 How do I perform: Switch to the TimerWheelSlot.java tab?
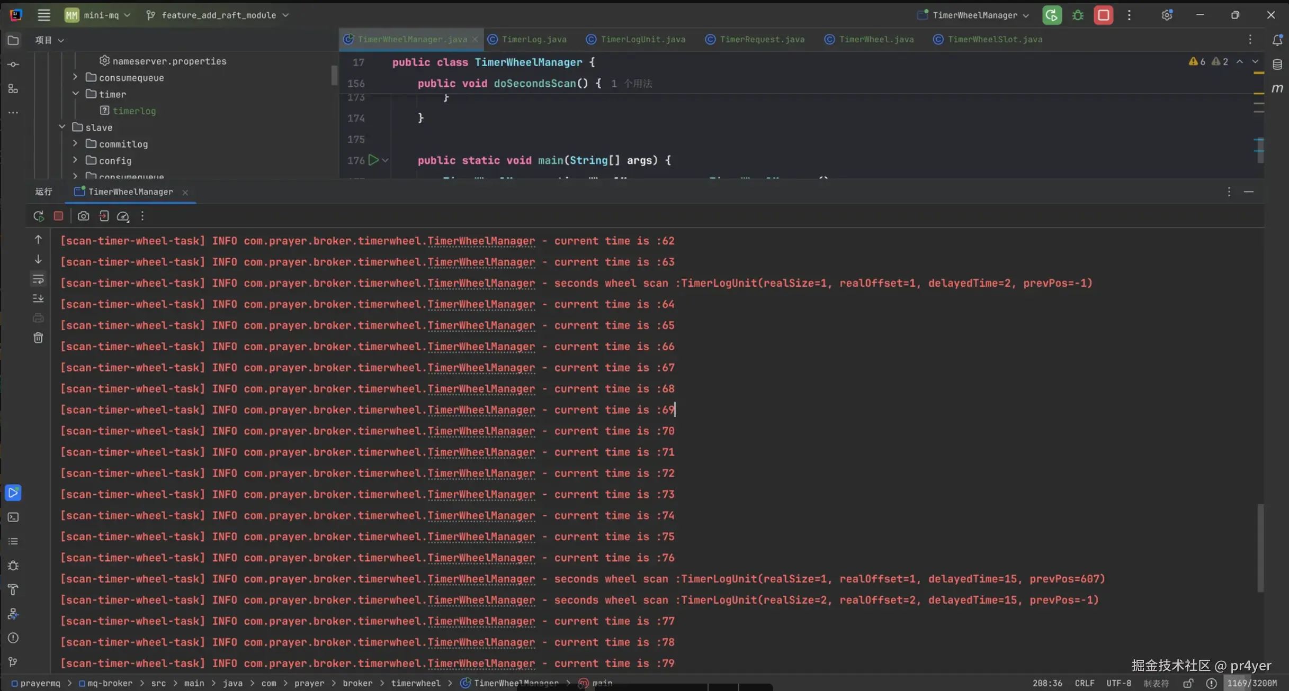[x=995, y=40]
